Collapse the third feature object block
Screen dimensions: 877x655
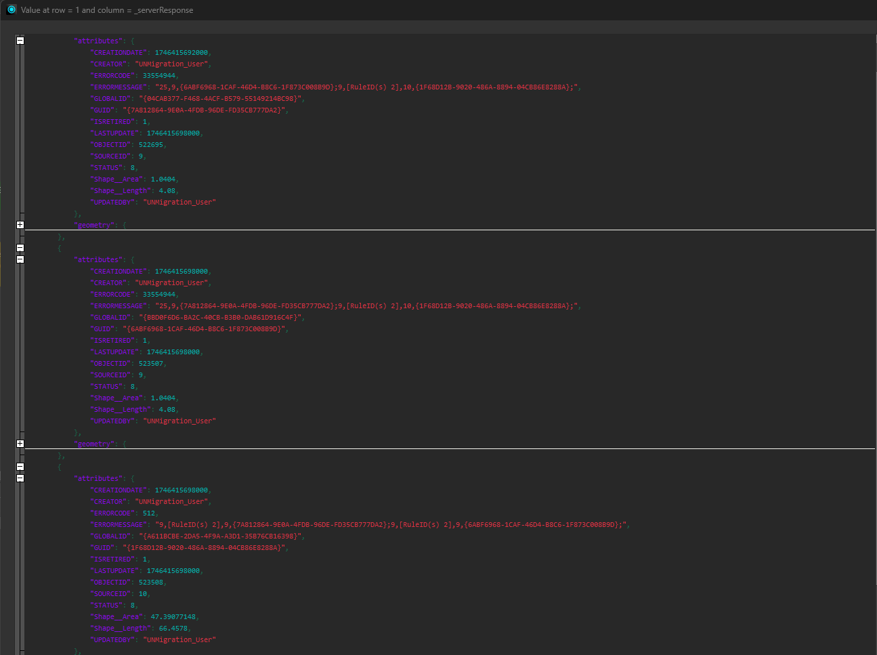tap(20, 467)
